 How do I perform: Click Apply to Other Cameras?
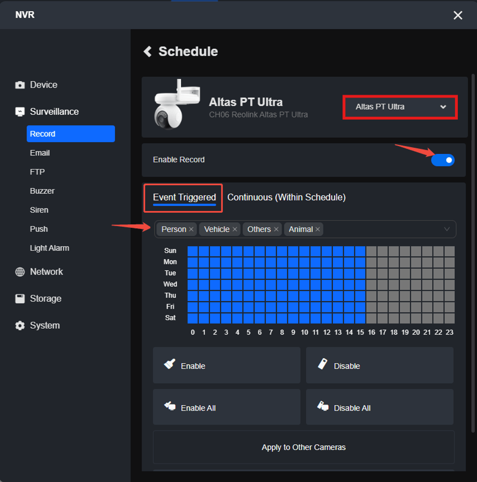pos(303,447)
